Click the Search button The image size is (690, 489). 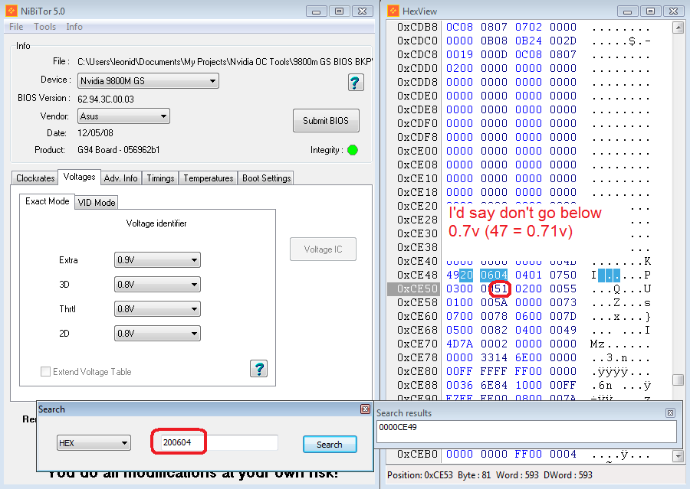(x=330, y=444)
